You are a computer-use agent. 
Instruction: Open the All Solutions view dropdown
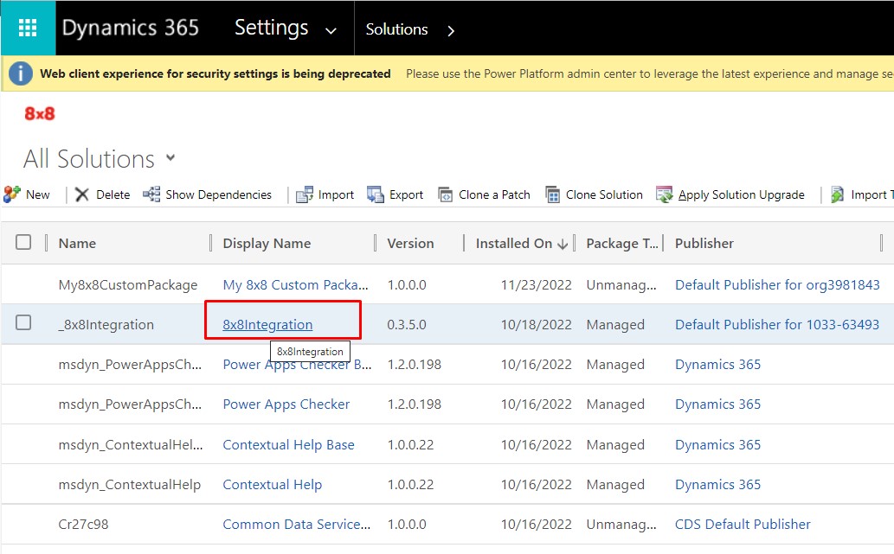[170, 157]
